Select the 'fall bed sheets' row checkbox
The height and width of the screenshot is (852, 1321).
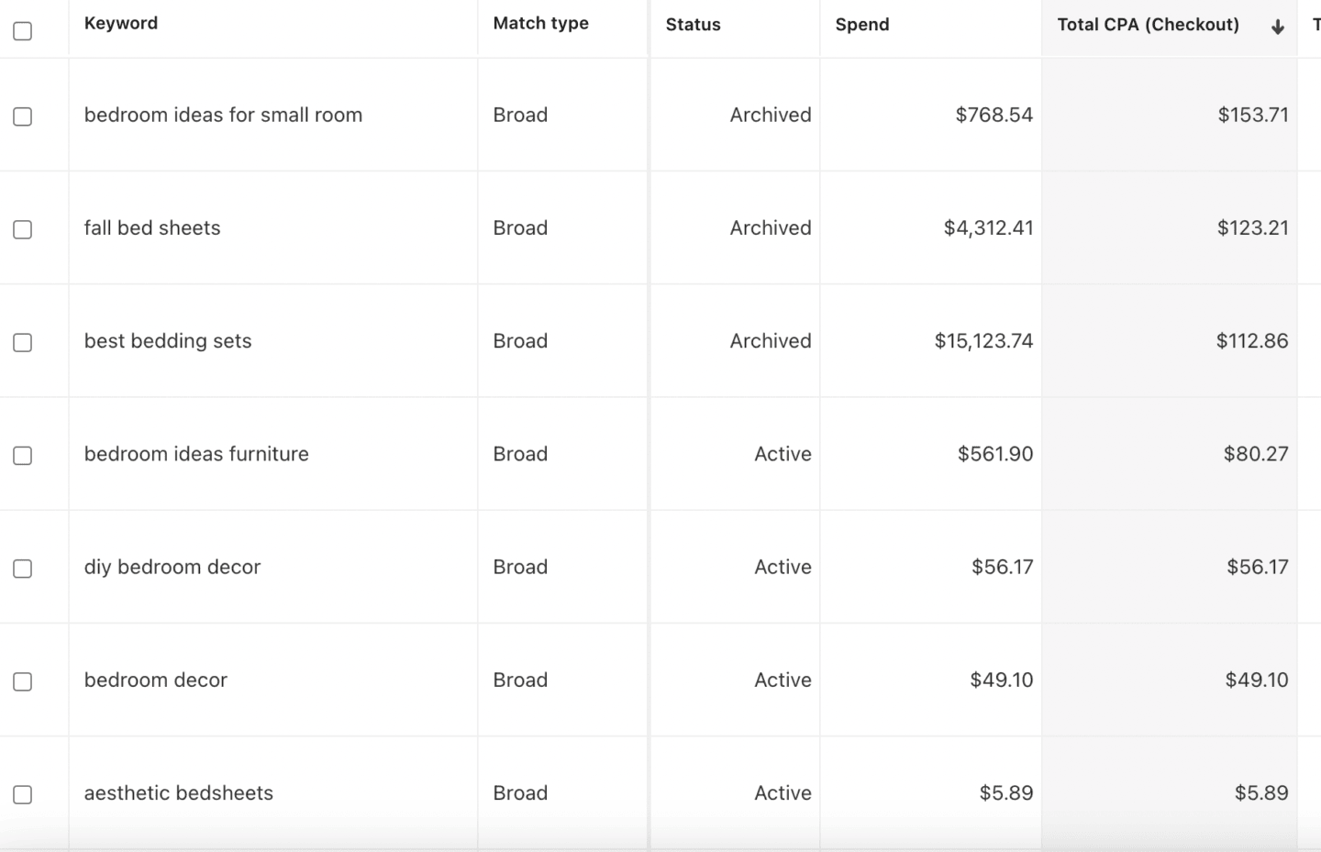tap(23, 229)
